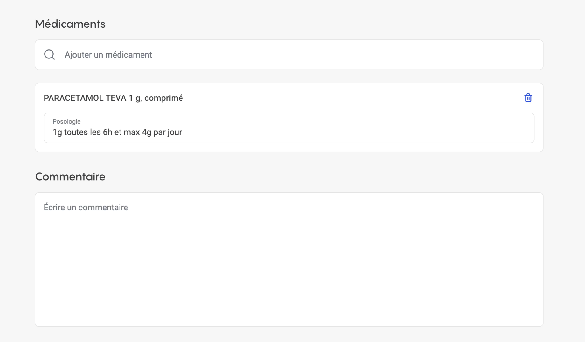
Task: Click the "PARACETAMOL TEVA 1 g, comprimé" title
Action: click(x=113, y=98)
